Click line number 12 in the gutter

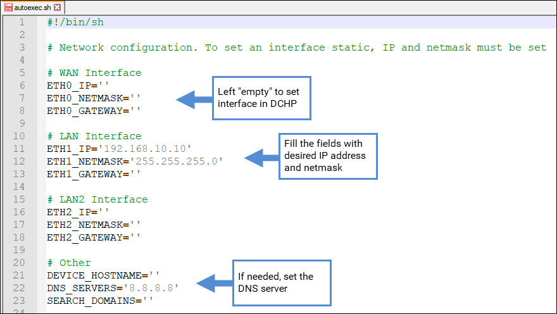19,161
